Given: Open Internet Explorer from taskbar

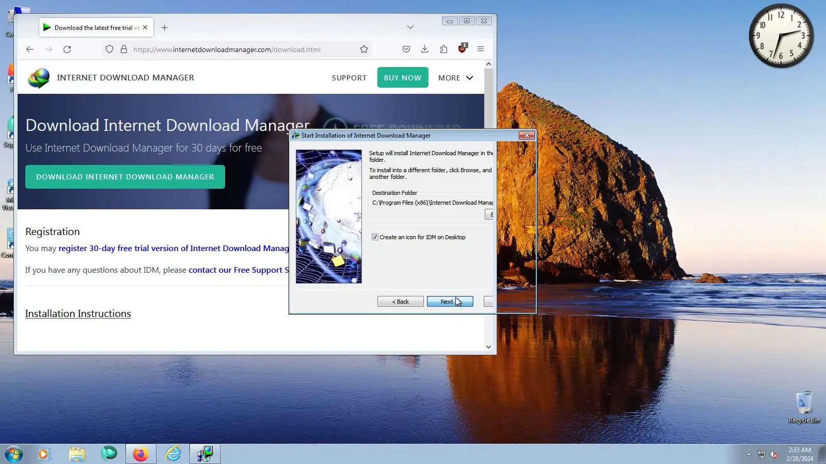Looking at the screenshot, I should (x=173, y=454).
